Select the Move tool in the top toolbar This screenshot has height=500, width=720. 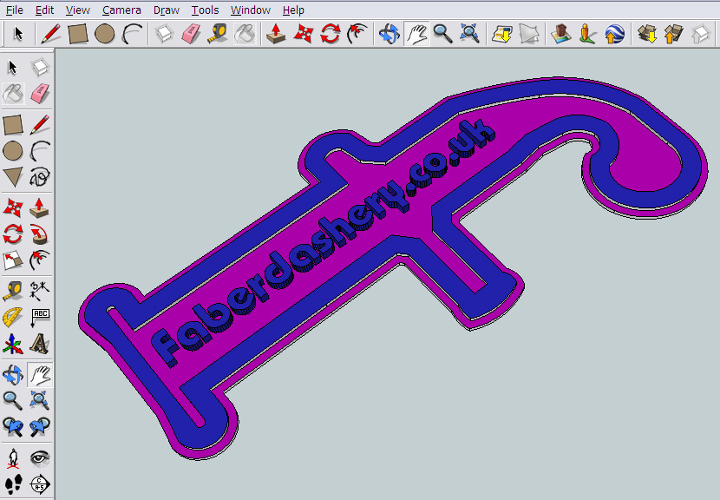(x=303, y=34)
